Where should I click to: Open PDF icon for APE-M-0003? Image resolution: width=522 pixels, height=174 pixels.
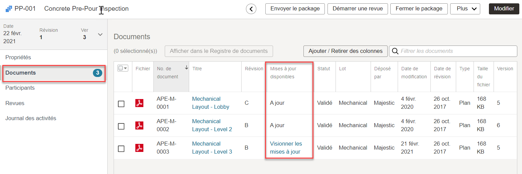point(139,148)
